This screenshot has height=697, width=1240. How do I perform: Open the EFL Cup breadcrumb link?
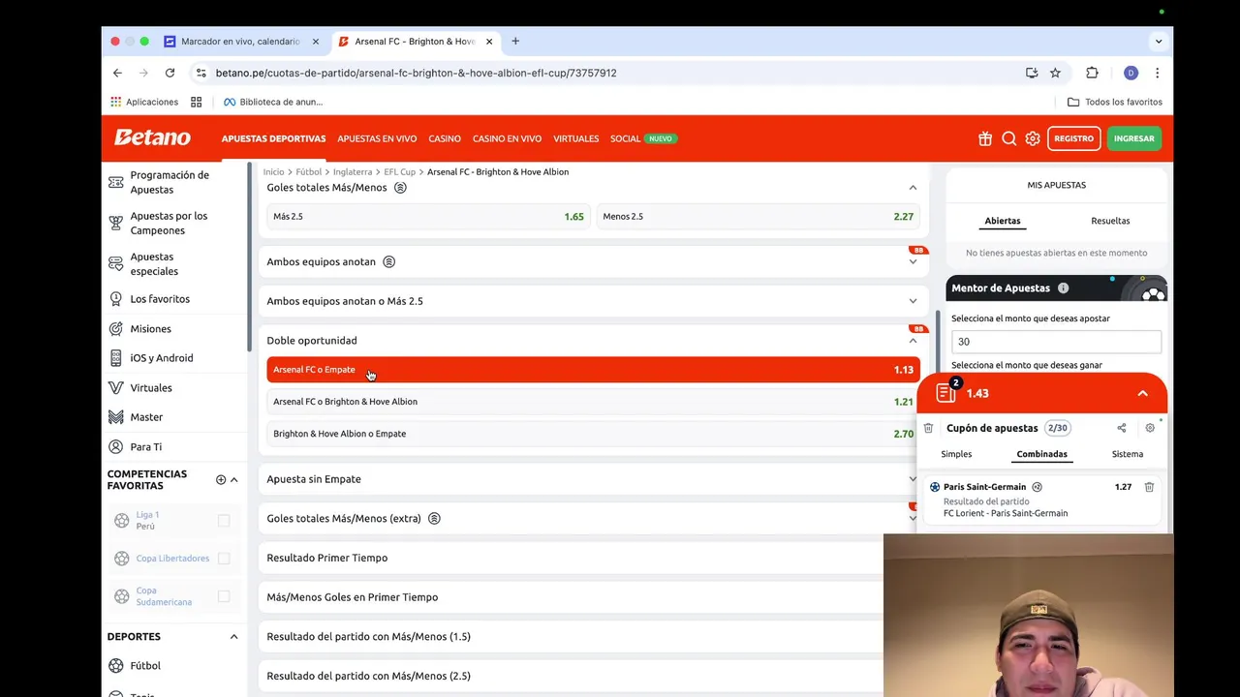[x=399, y=171]
